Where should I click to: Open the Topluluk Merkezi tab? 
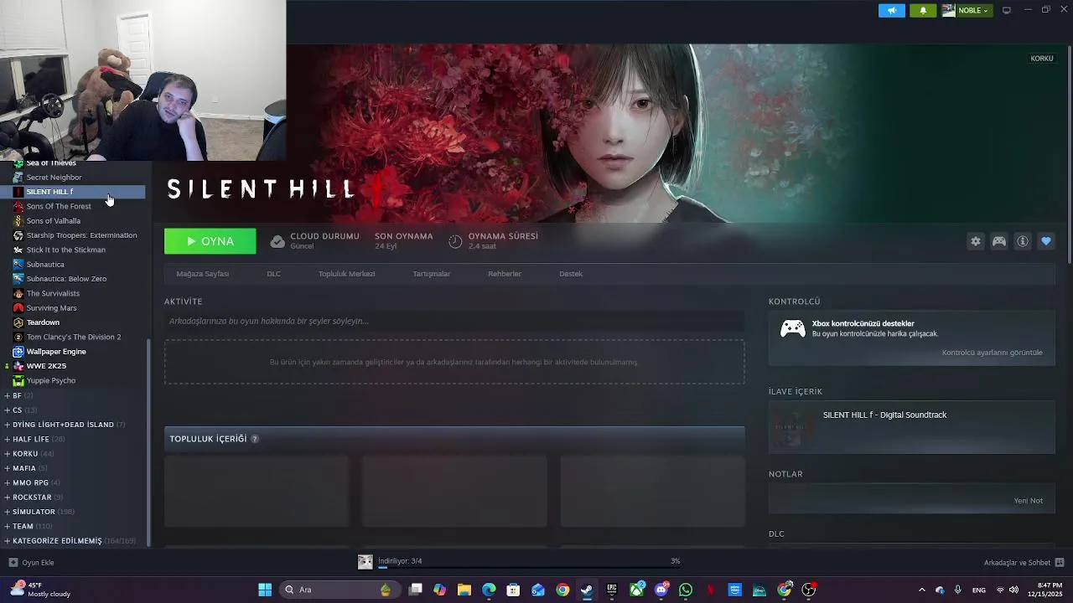point(346,274)
